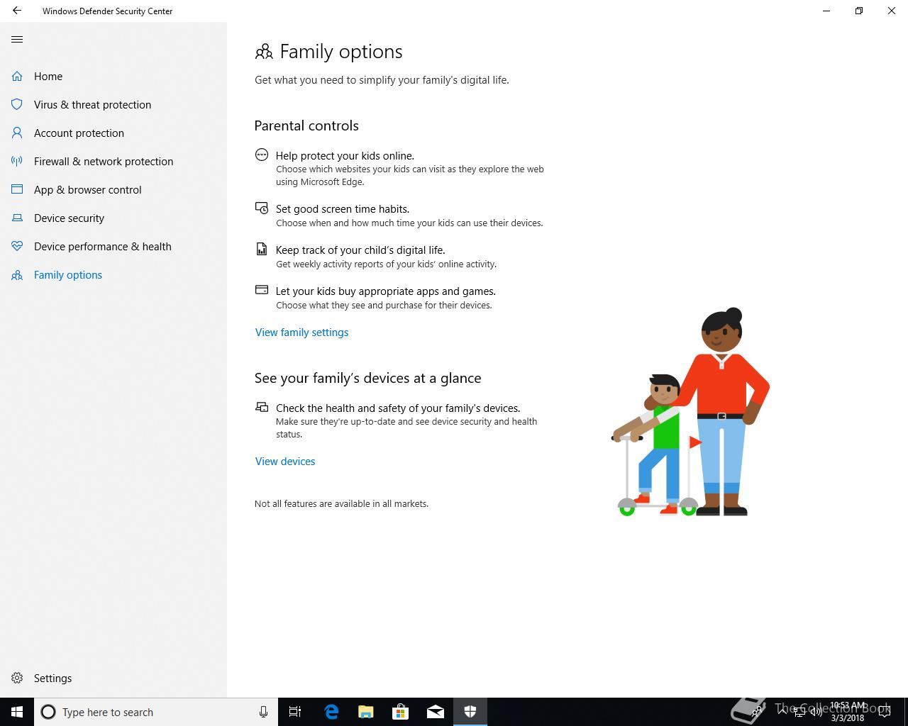Screen dimensions: 908x726
Task: Click the credit card icon beside Let your kids buy
Action: pos(262,289)
